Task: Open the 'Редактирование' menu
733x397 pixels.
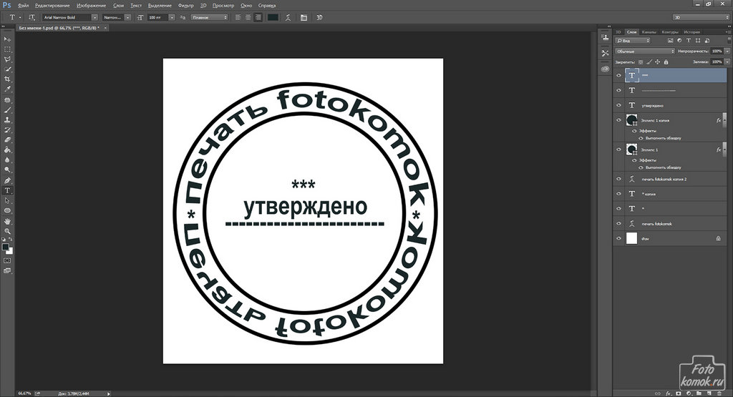Action: 52,6
